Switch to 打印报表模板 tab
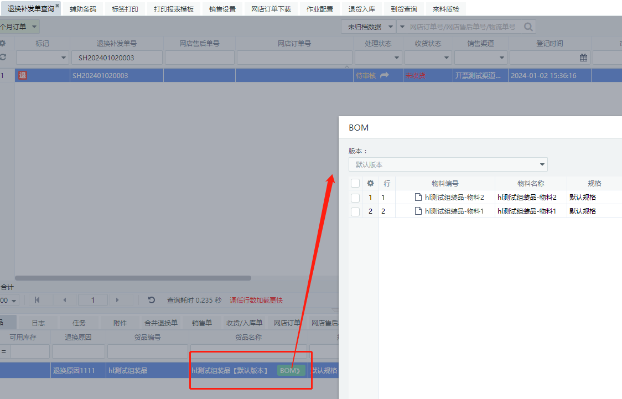Screen dimensions: 622x399 click(x=174, y=9)
